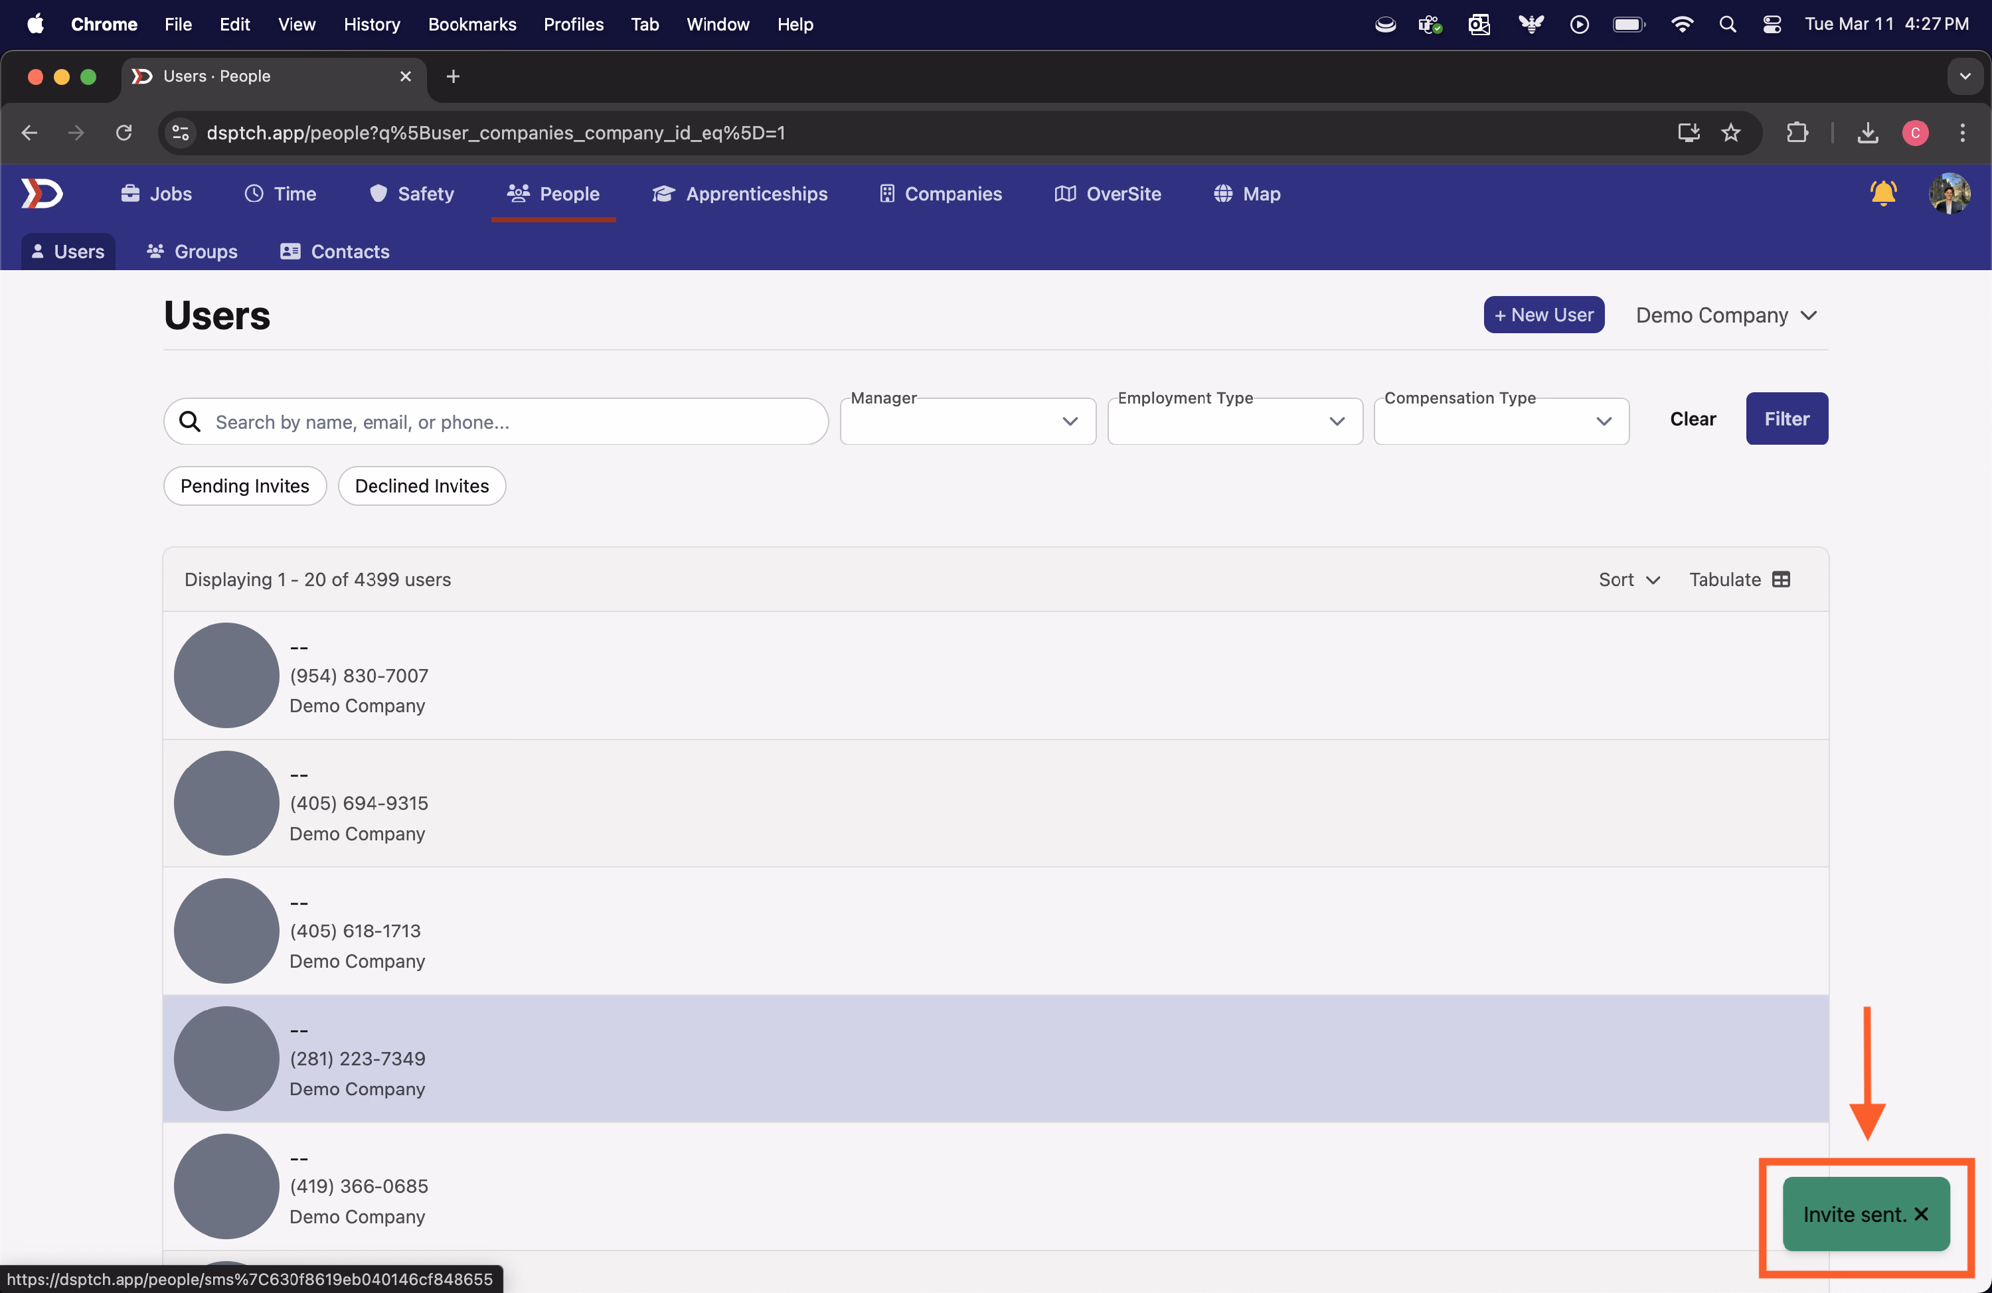
Task: Open the Time section
Action: (280, 193)
